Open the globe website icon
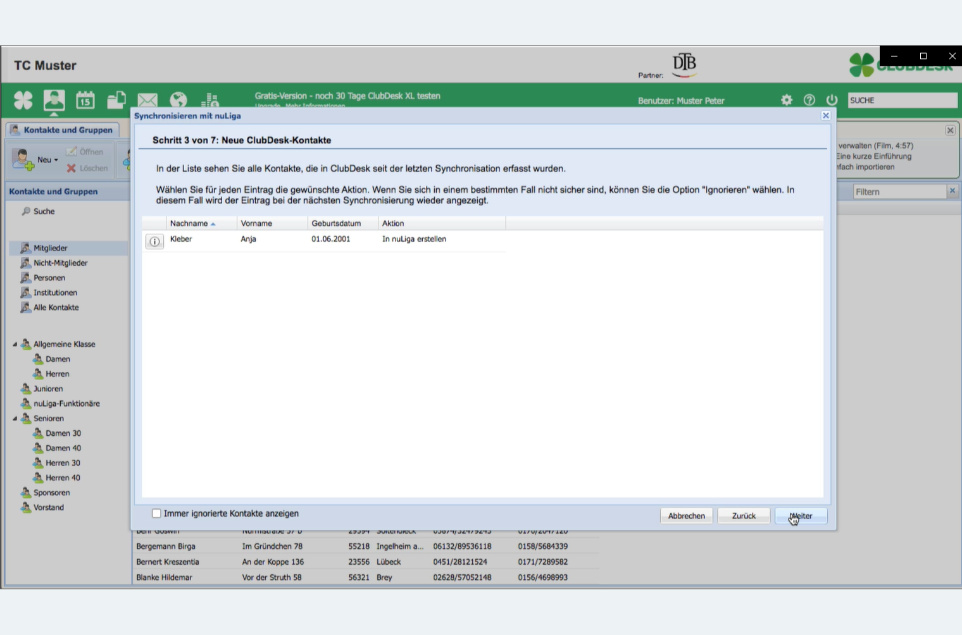Viewport: 962px width, 635px height. click(x=178, y=100)
